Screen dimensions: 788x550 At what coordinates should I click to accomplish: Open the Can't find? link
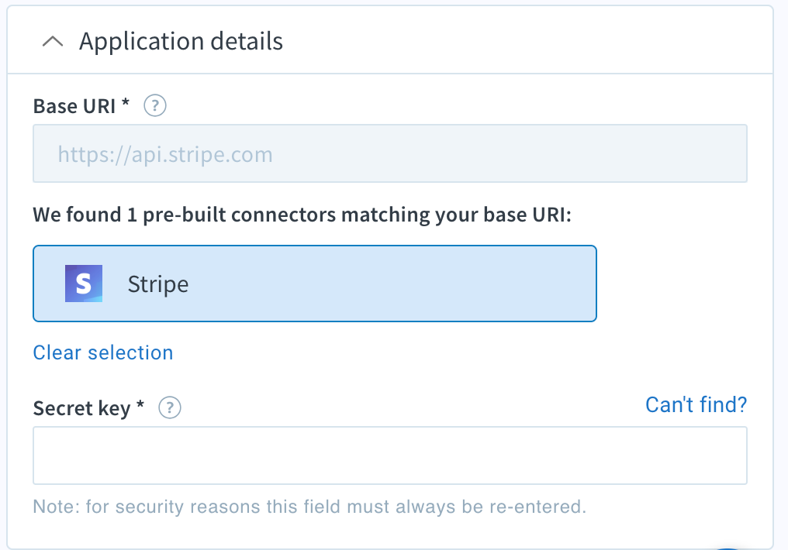coord(696,404)
